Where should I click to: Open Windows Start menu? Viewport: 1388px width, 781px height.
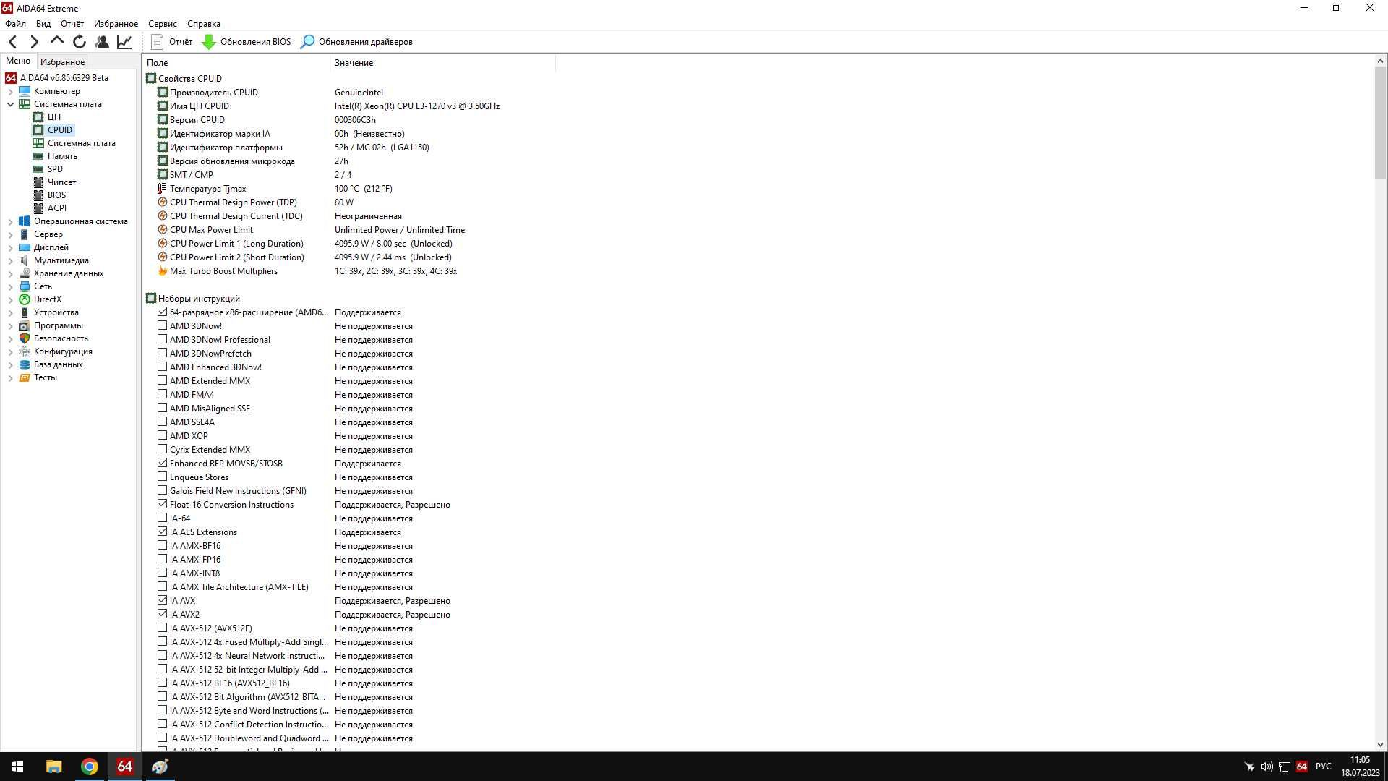(17, 767)
